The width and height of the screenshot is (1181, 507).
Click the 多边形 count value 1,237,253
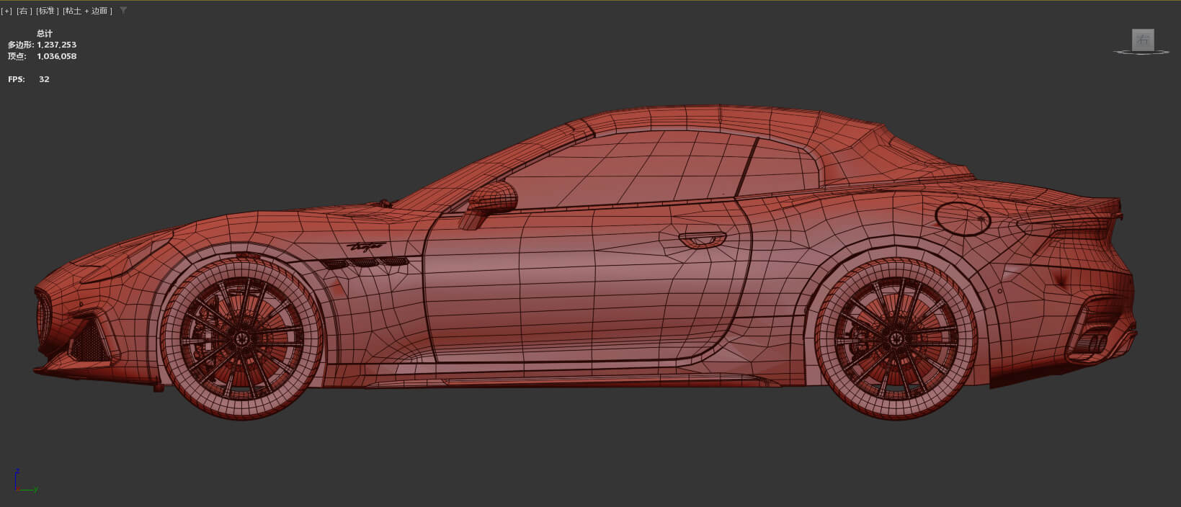(x=57, y=45)
